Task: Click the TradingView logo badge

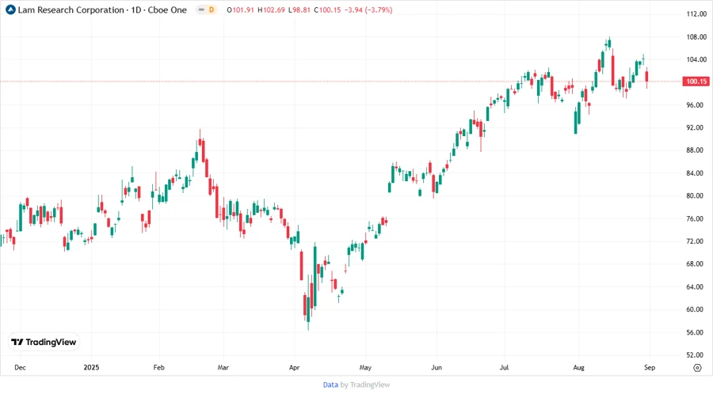Action: (x=44, y=342)
